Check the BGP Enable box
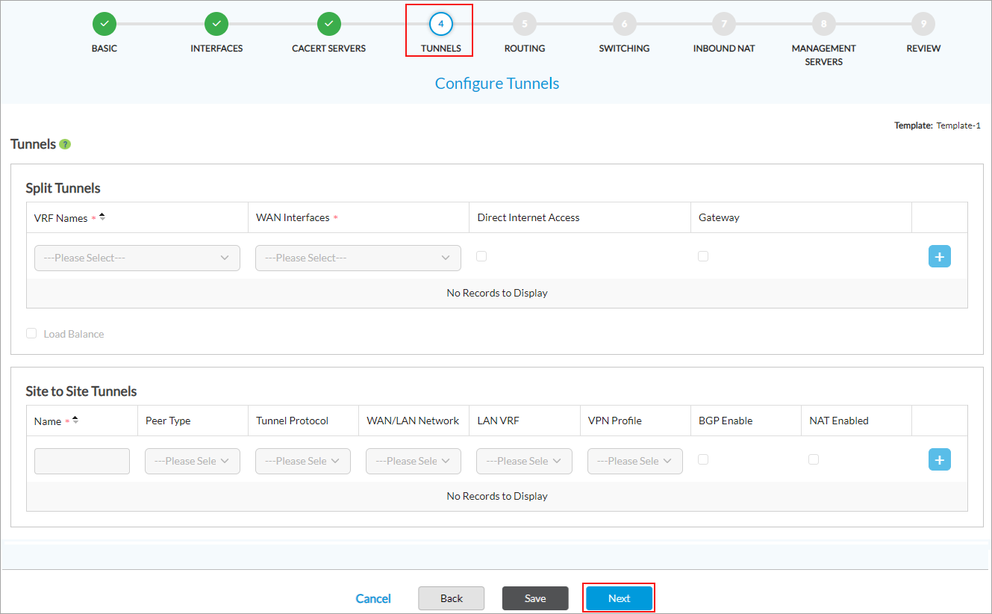This screenshot has height=614, width=992. 703,459
